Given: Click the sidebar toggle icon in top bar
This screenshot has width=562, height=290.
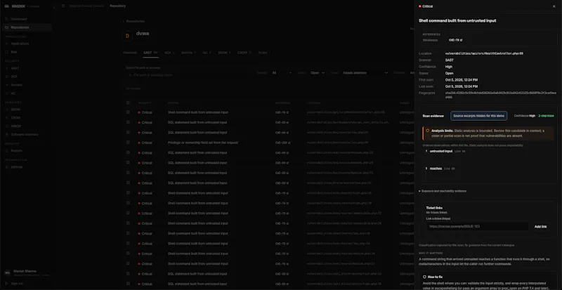Looking at the screenshot, I should [x=63, y=6].
